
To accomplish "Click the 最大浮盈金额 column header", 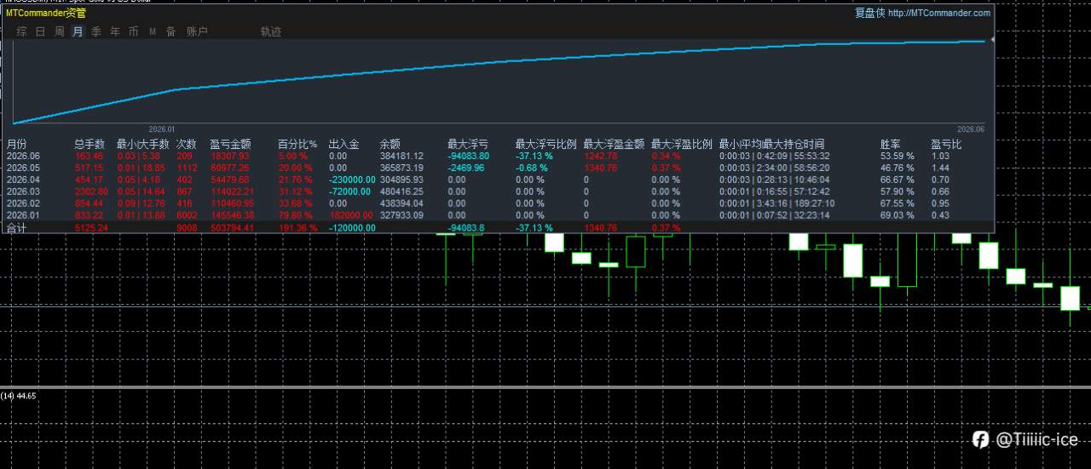I will pos(614,145).
